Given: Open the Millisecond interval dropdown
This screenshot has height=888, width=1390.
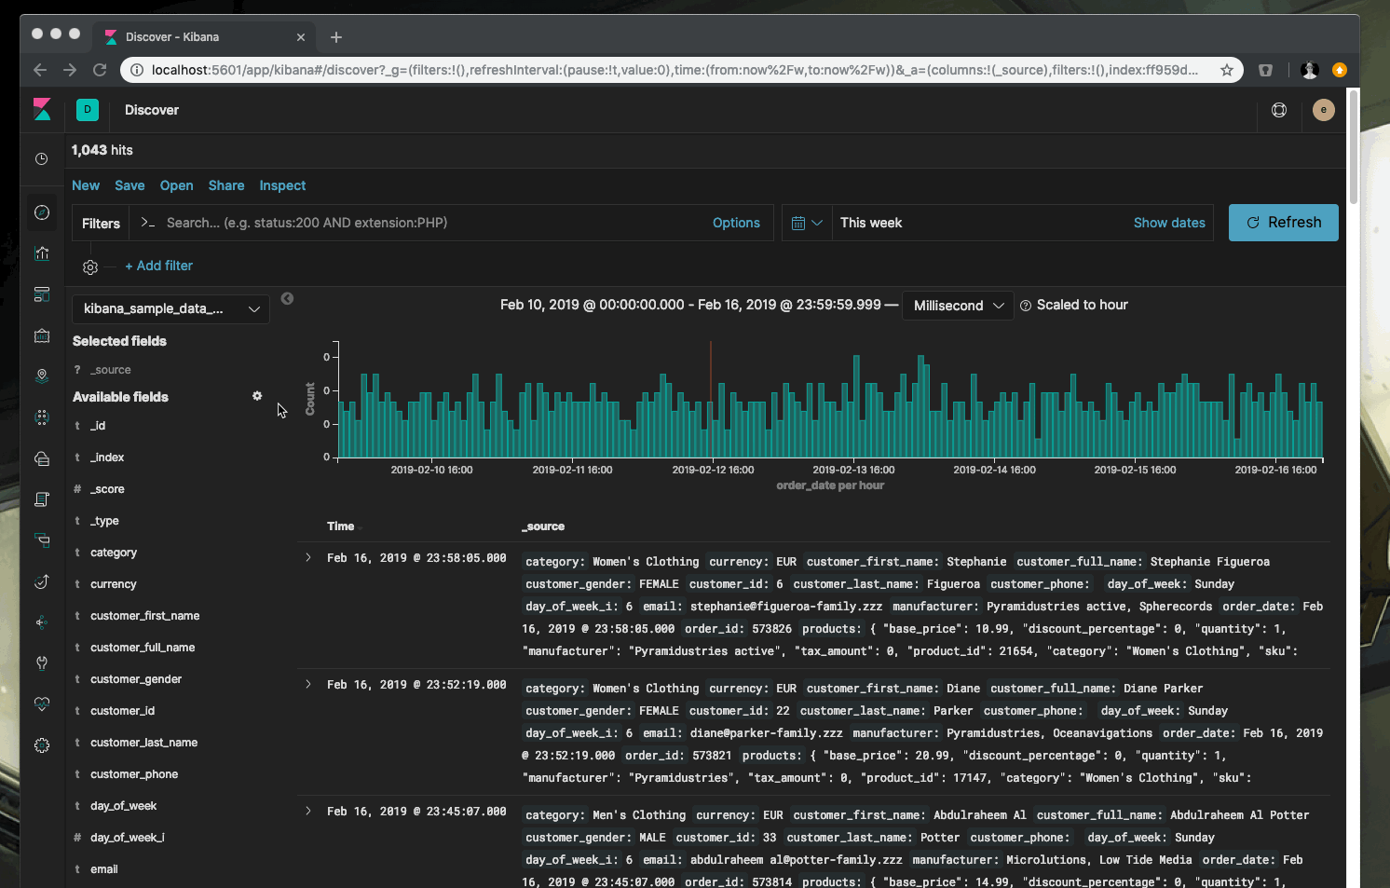Looking at the screenshot, I should [958, 305].
